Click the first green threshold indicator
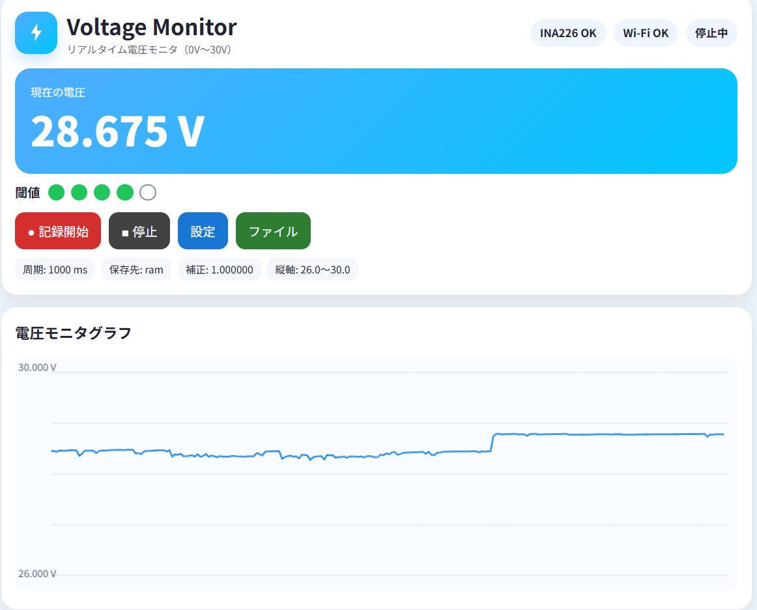The height and width of the screenshot is (610, 757). click(x=57, y=193)
